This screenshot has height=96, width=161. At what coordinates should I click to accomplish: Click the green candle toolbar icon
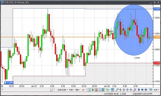coord(92,90)
